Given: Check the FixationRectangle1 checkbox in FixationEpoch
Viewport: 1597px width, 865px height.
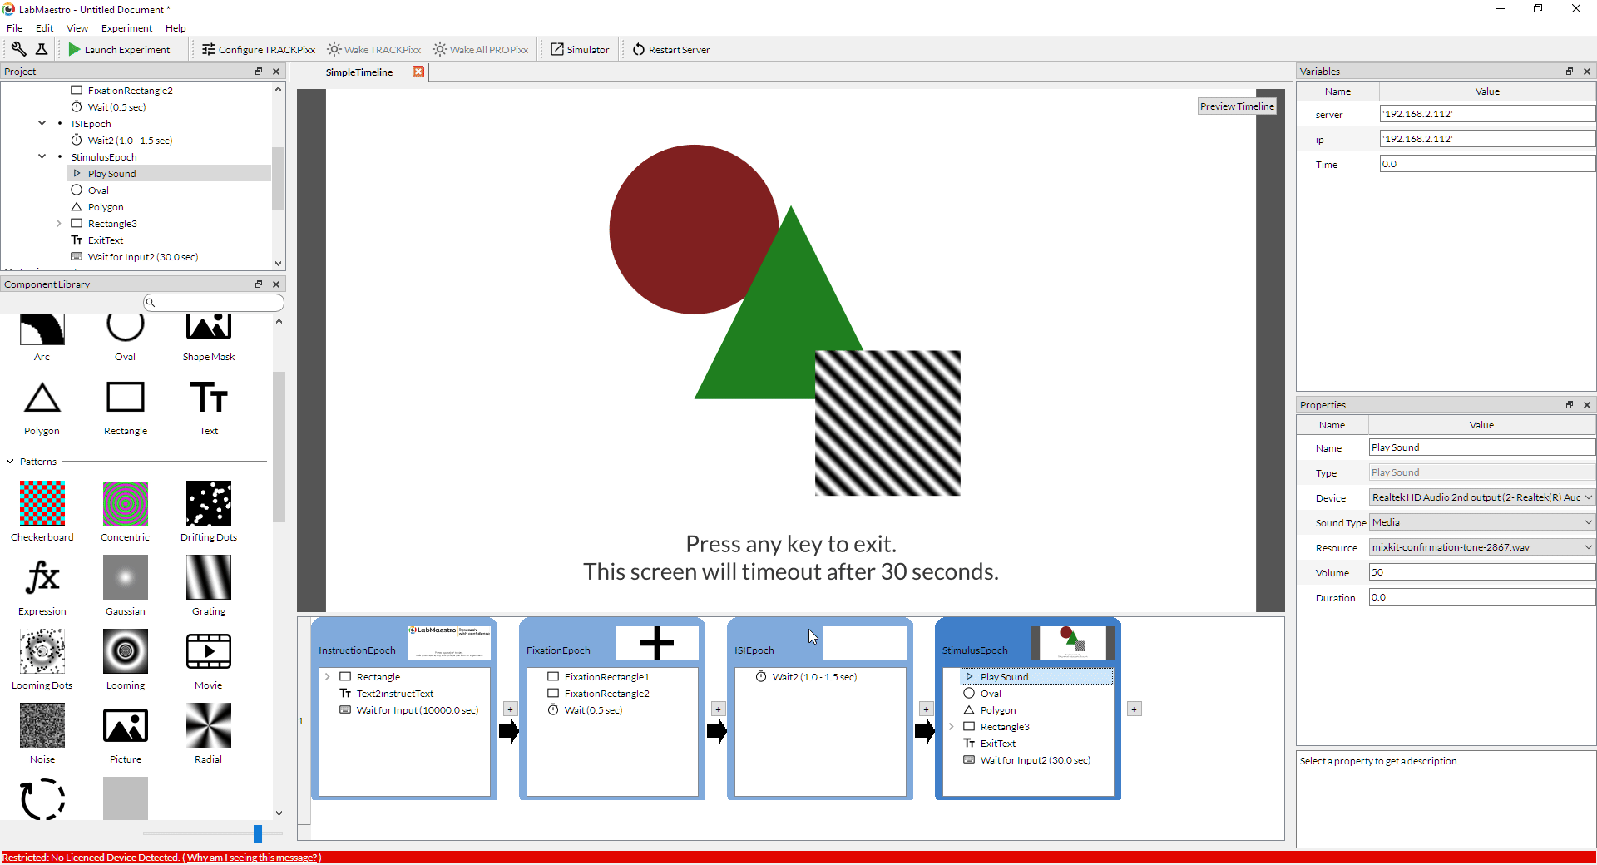Looking at the screenshot, I should point(553,676).
